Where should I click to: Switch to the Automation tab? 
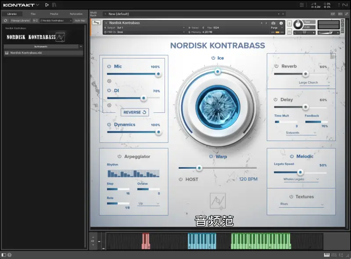coord(76,14)
